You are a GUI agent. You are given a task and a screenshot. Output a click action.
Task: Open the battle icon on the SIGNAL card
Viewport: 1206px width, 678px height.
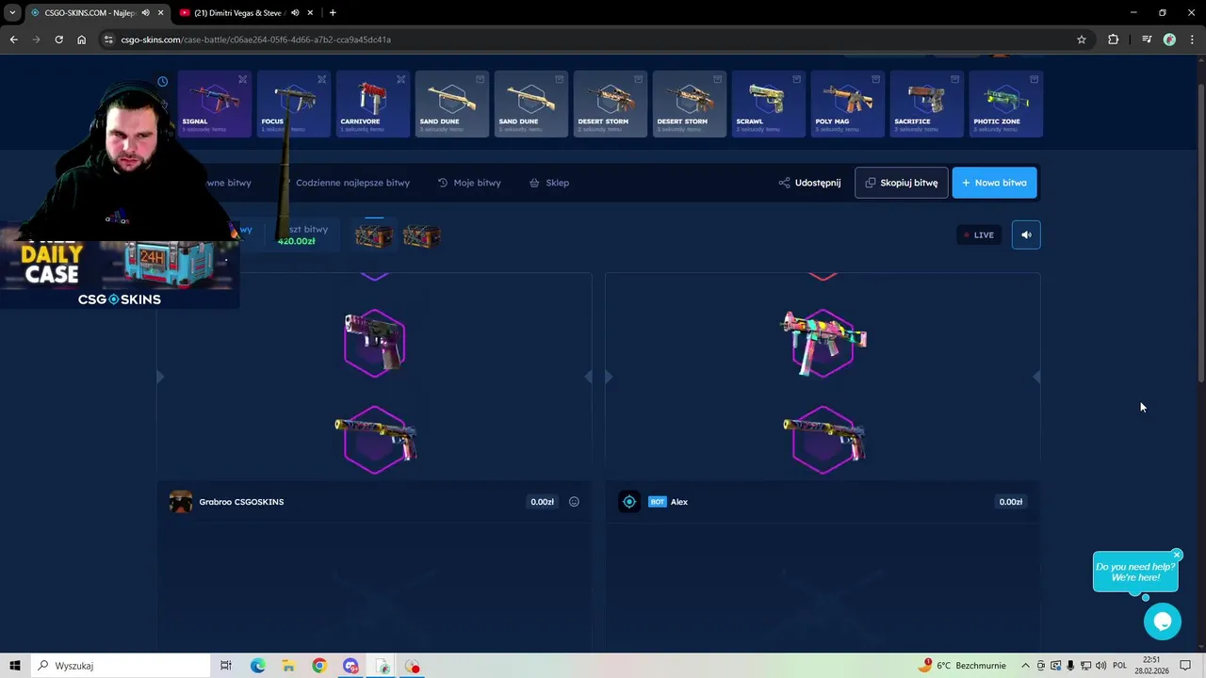point(242,79)
